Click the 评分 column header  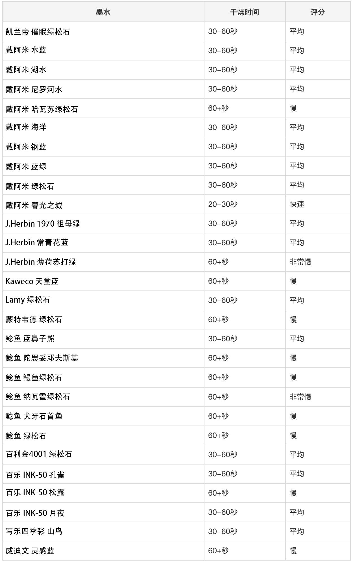click(317, 12)
